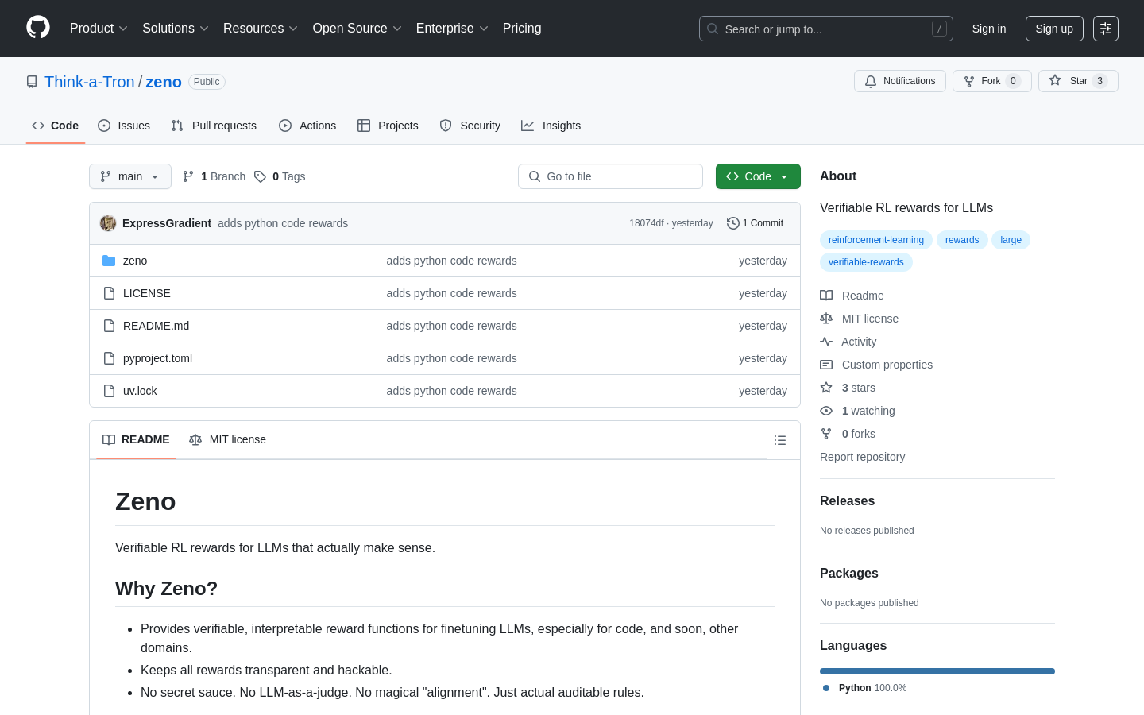Open the command palette slash icon in search
Viewport: 1144px width, 715px height.
tap(939, 29)
